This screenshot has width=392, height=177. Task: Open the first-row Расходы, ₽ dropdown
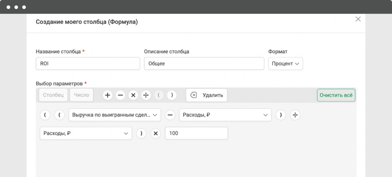[225, 115]
